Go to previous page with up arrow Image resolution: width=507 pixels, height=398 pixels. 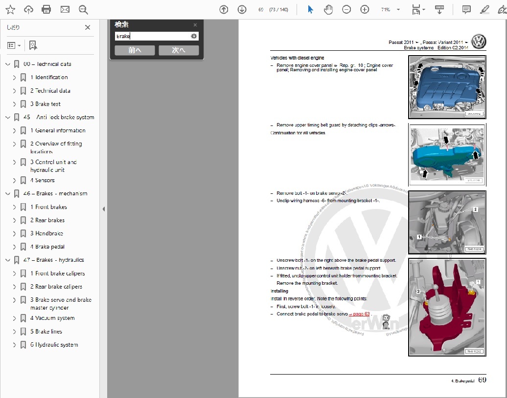click(x=224, y=9)
